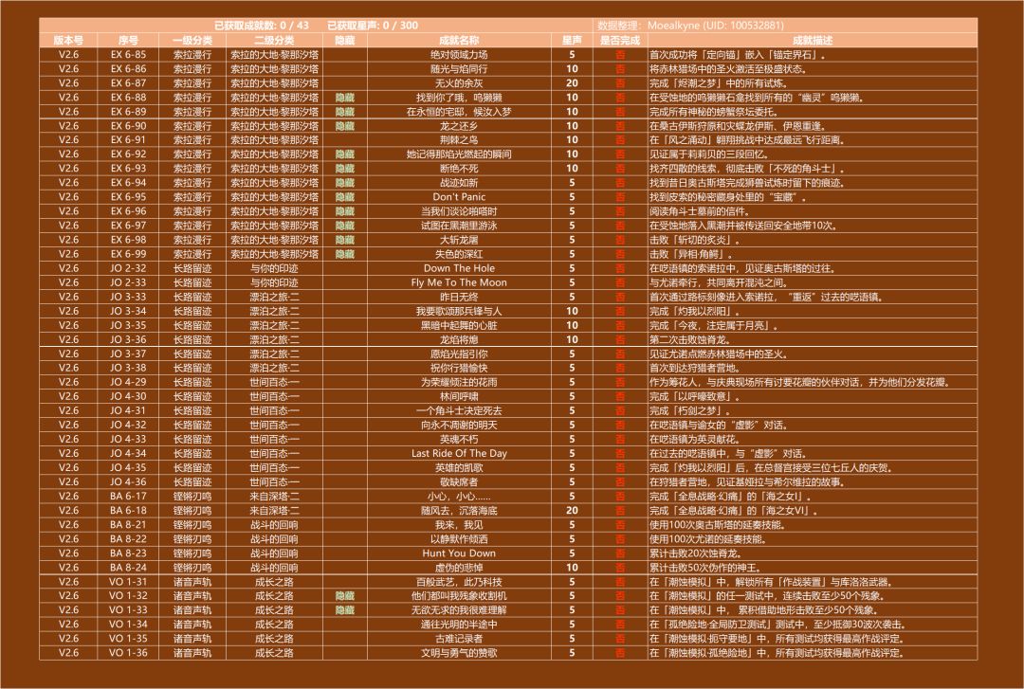This screenshot has height=689, width=1024.
Task: Select the 'EX 6-90' serial cell
Action: [x=128, y=126]
